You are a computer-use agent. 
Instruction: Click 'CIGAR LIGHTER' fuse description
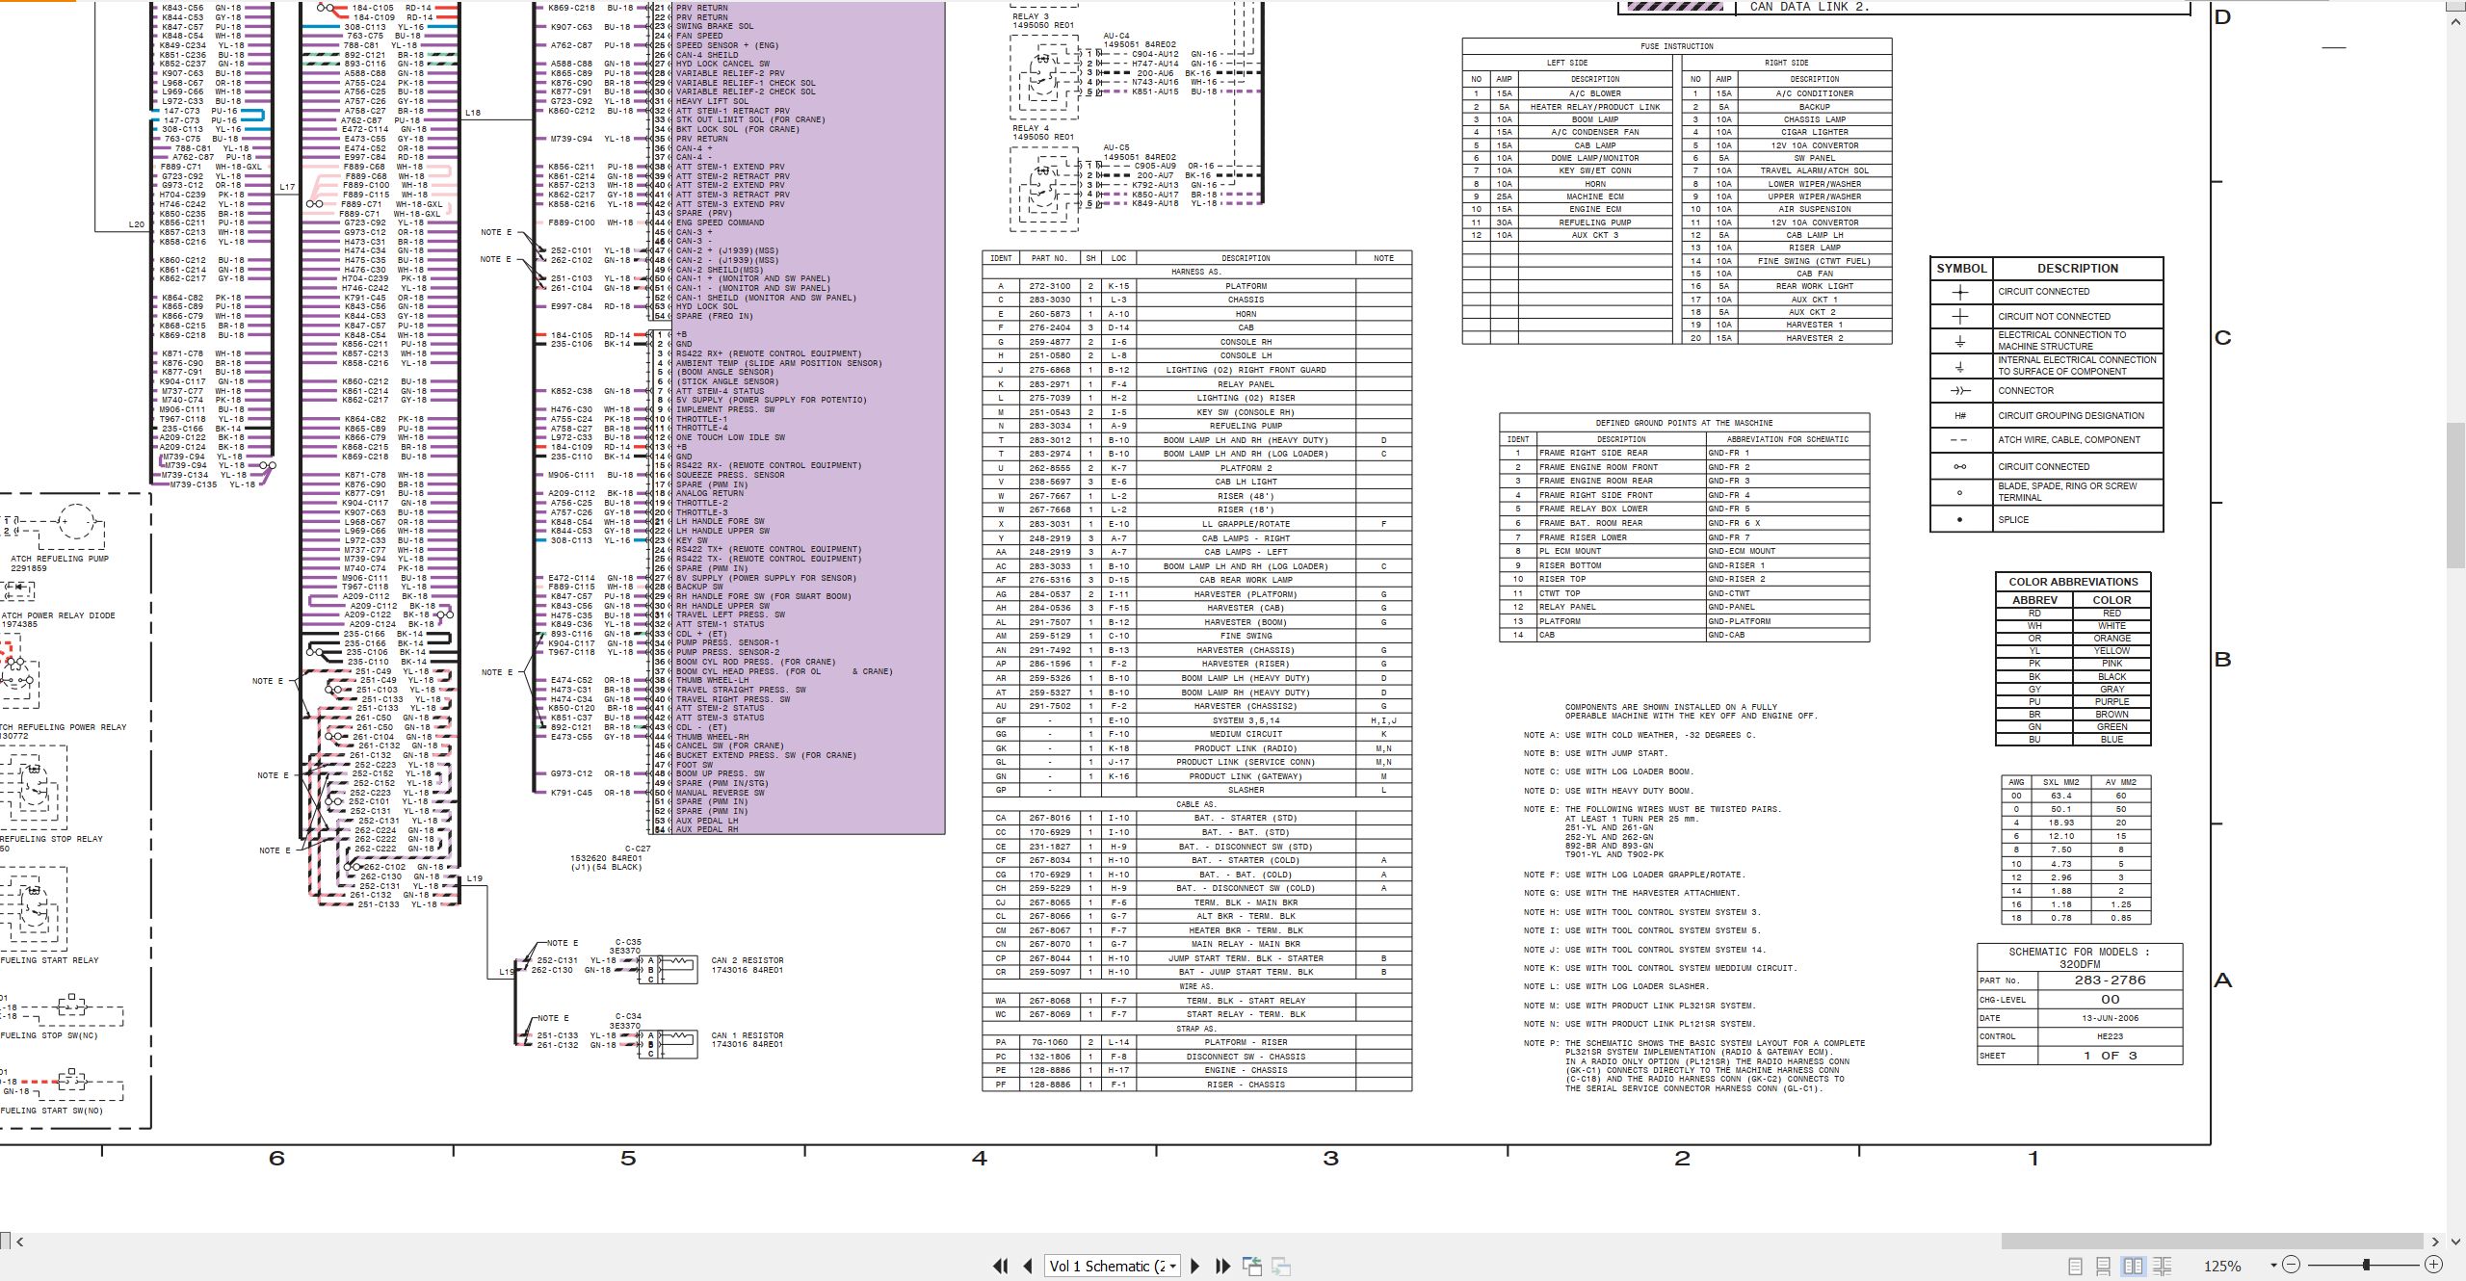tap(1815, 132)
